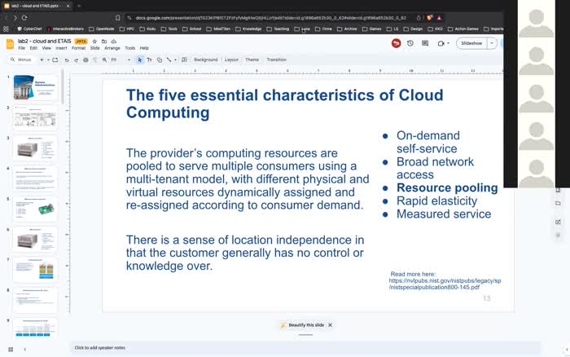
Task: Open the Teaching bookmarks folder
Action: [278, 29]
